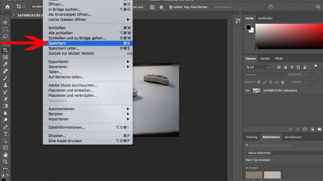Pick the Eyedropper tool

pos(5,64)
